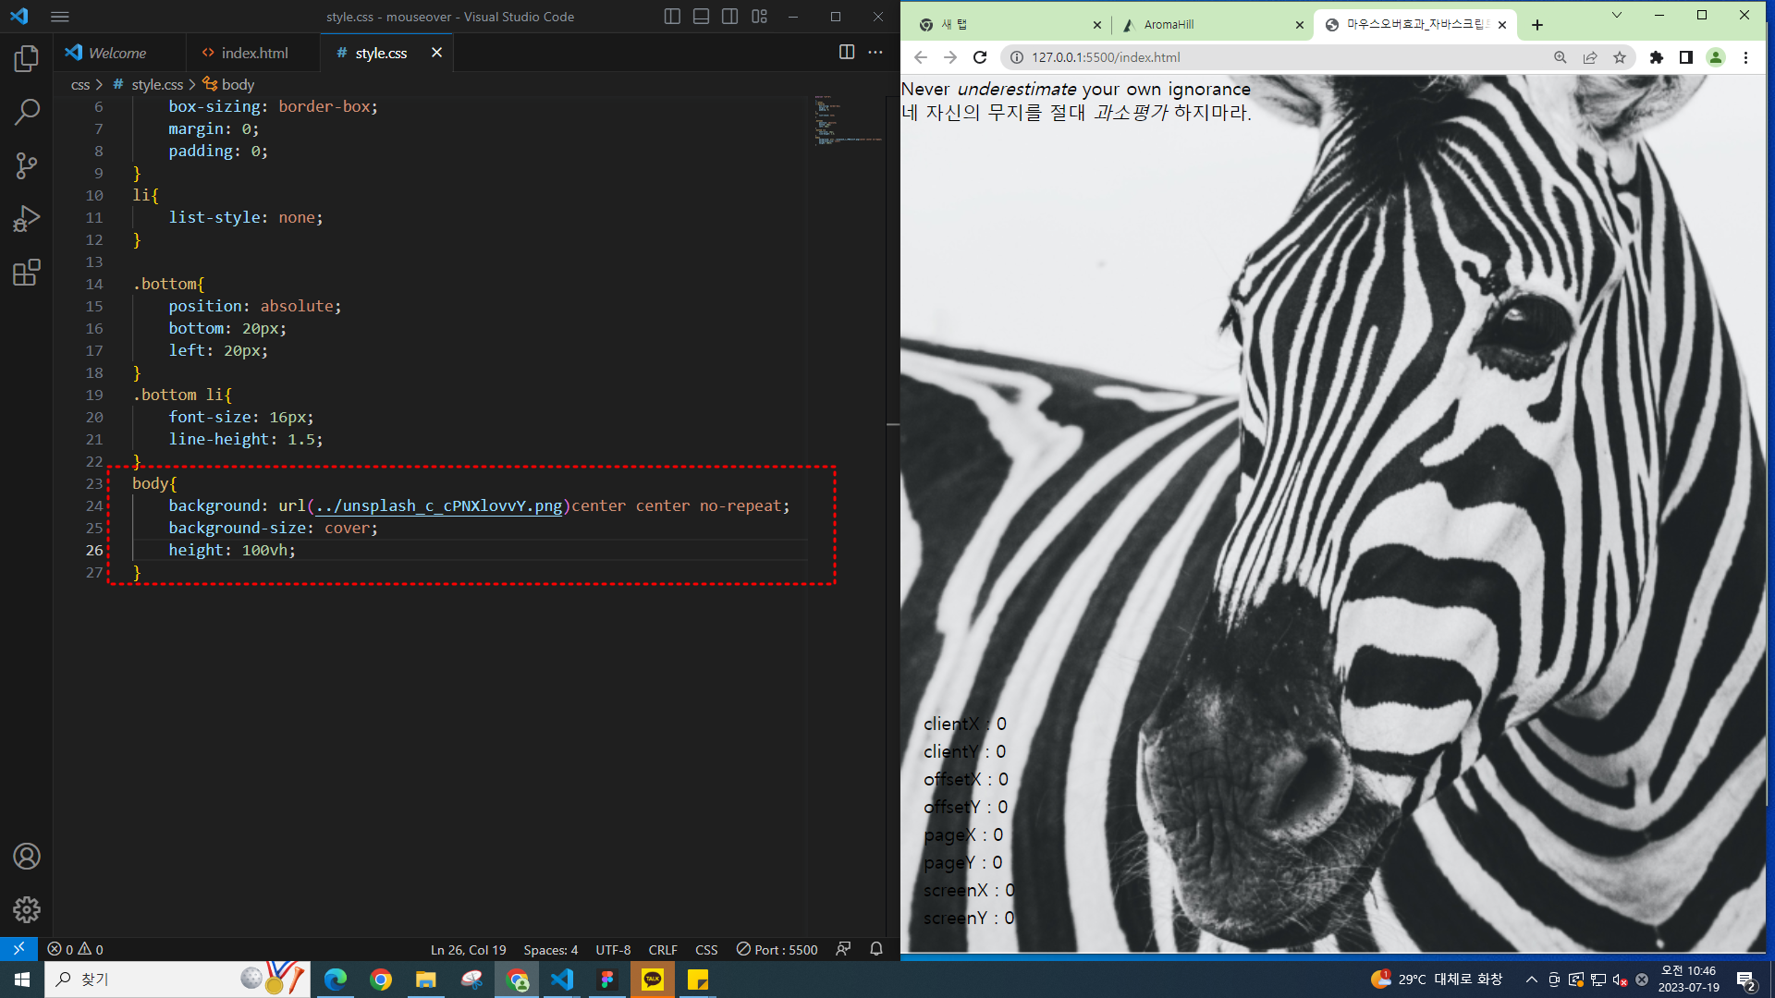Image resolution: width=1775 pixels, height=998 pixels.
Task: Click Port : 5500 Live Server status
Action: click(x=777, y=950)
